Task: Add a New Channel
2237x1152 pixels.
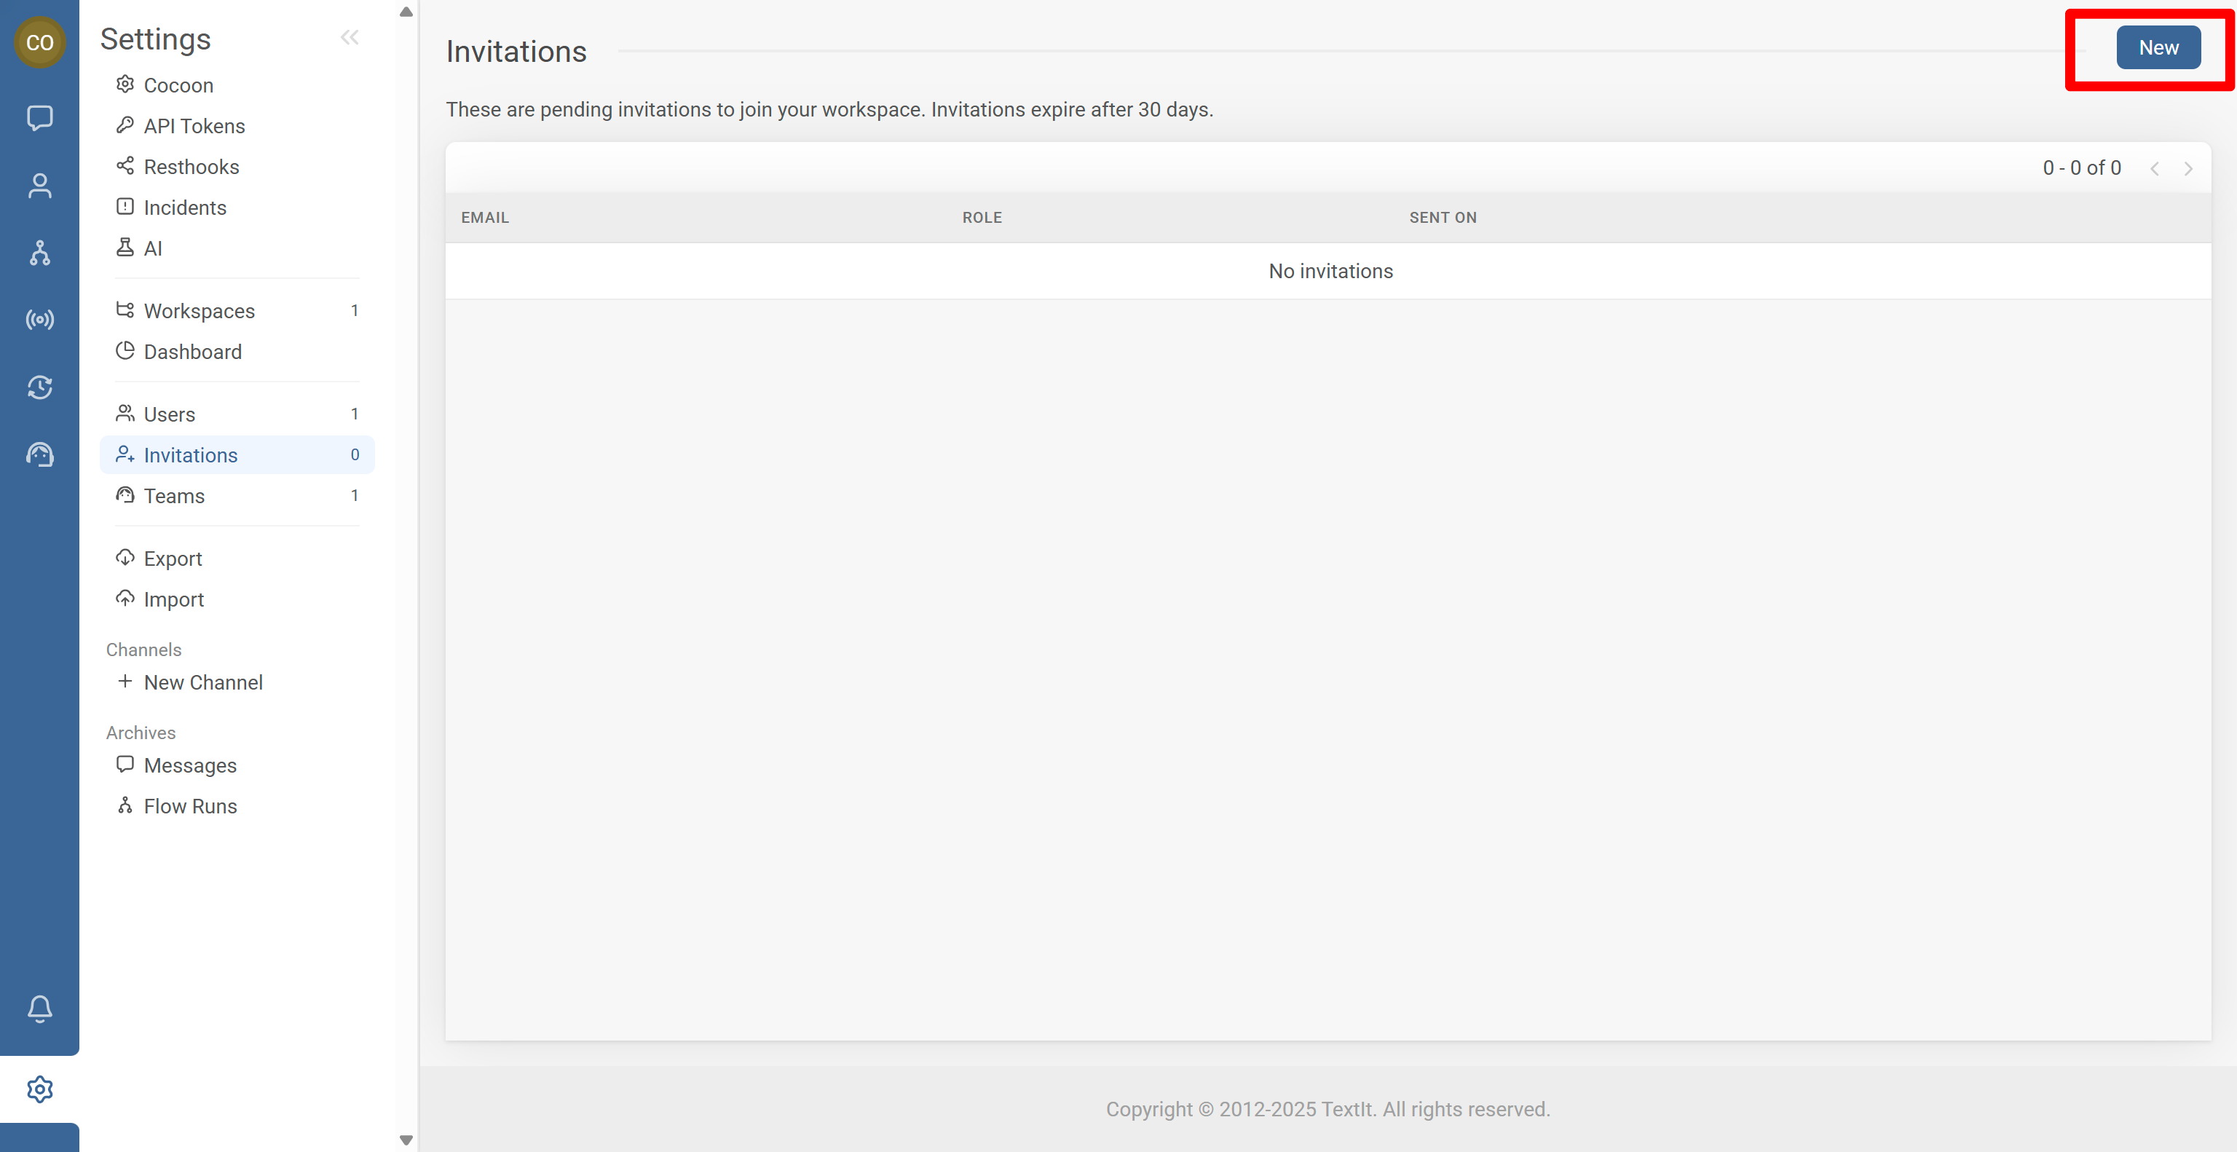Action: 203,682
